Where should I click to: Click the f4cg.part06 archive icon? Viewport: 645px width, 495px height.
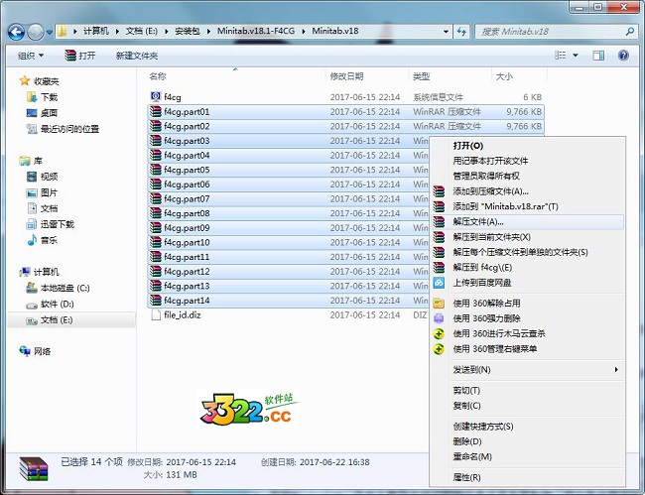click(156, 184)
